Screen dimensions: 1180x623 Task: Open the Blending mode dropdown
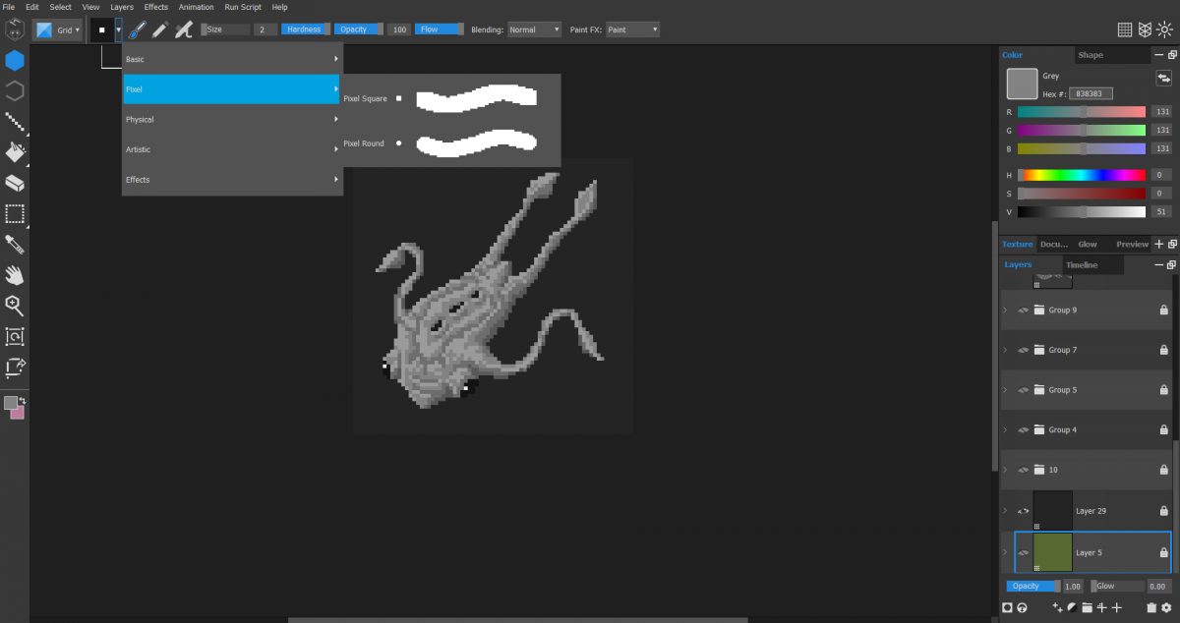[534, 29]
